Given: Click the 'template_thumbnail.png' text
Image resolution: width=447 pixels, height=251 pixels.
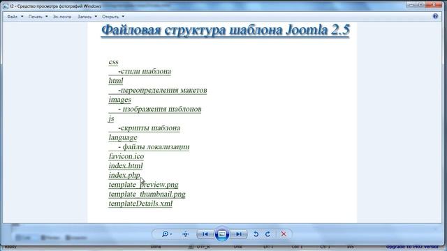Looking at the screenshot, I should point(147,194).
